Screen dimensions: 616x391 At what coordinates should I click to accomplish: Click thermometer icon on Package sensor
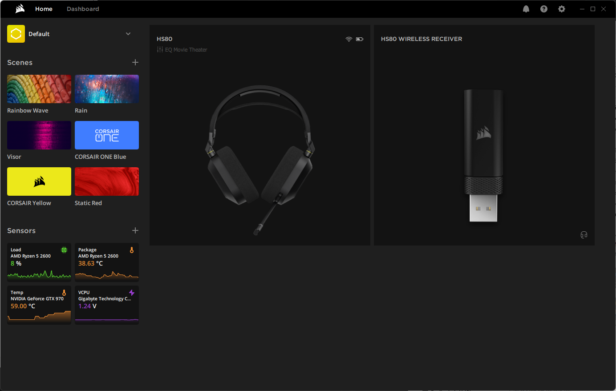[x=132, y=250]
